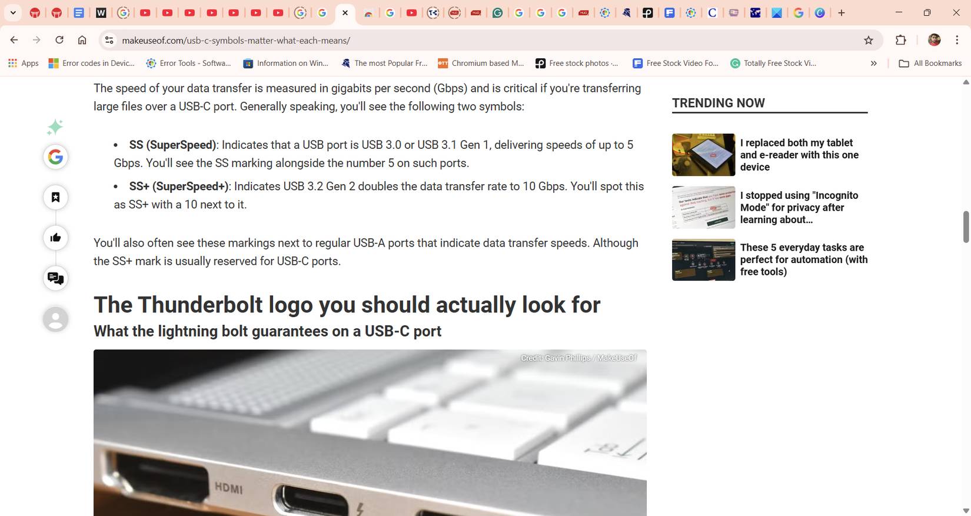971x516 pixels.
Task: Open 'Totally Free Stock Vi...' bookmark
Action: (773, 63)
